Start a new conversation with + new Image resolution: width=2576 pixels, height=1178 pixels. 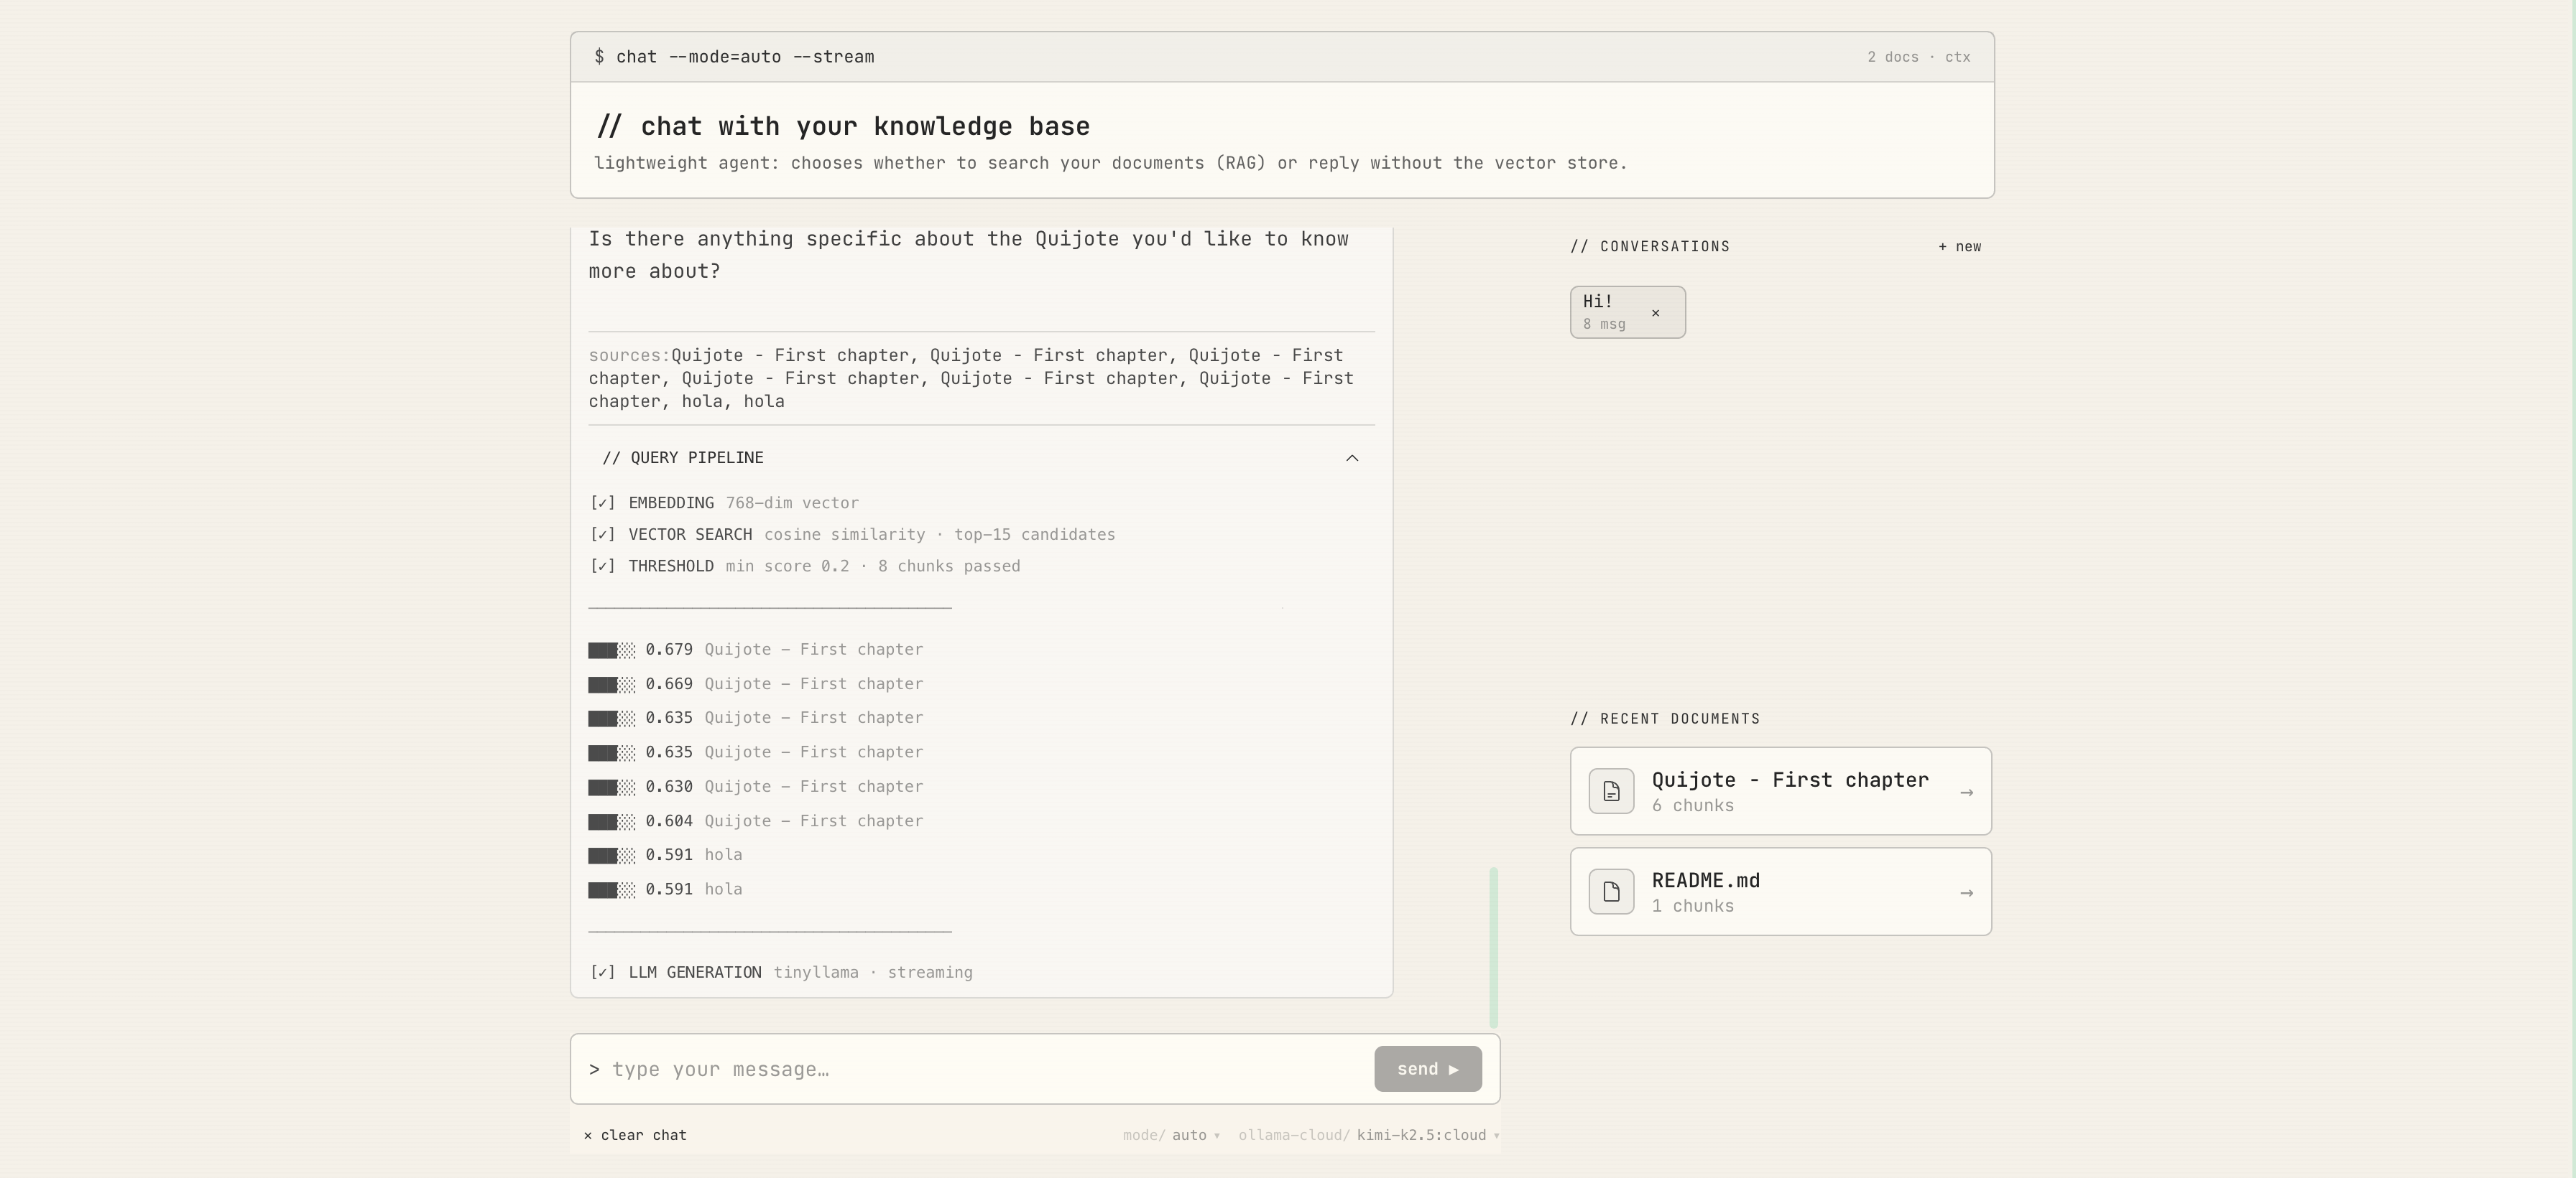pyautogui.click(x=1959, y=247)
